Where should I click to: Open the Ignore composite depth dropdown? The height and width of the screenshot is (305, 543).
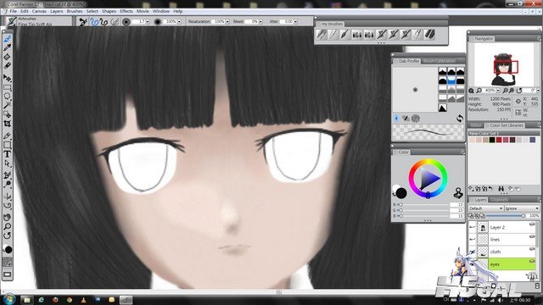522,208
